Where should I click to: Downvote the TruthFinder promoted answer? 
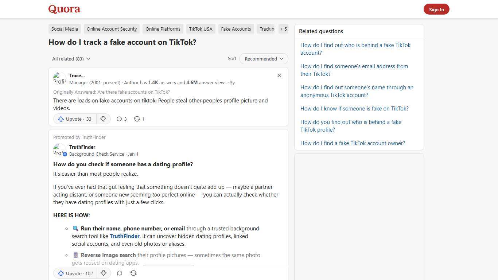point(104,273)
